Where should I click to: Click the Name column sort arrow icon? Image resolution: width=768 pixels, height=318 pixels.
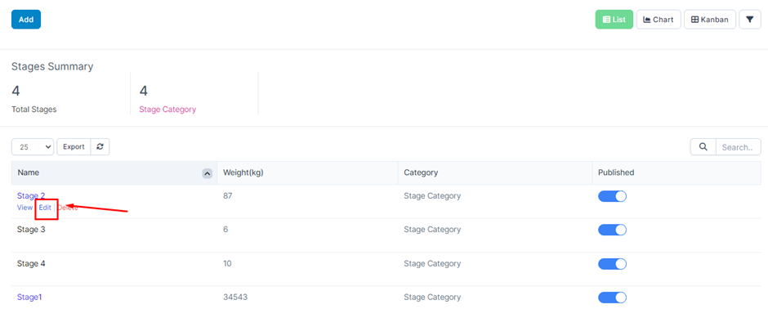pyautogui.click(x=208, y=173)
